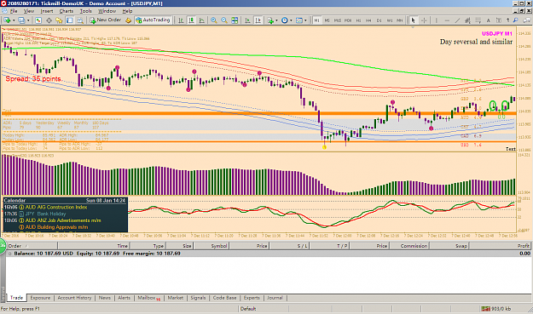
Task: Draw a vertical line tool
Action: point(436,20)
